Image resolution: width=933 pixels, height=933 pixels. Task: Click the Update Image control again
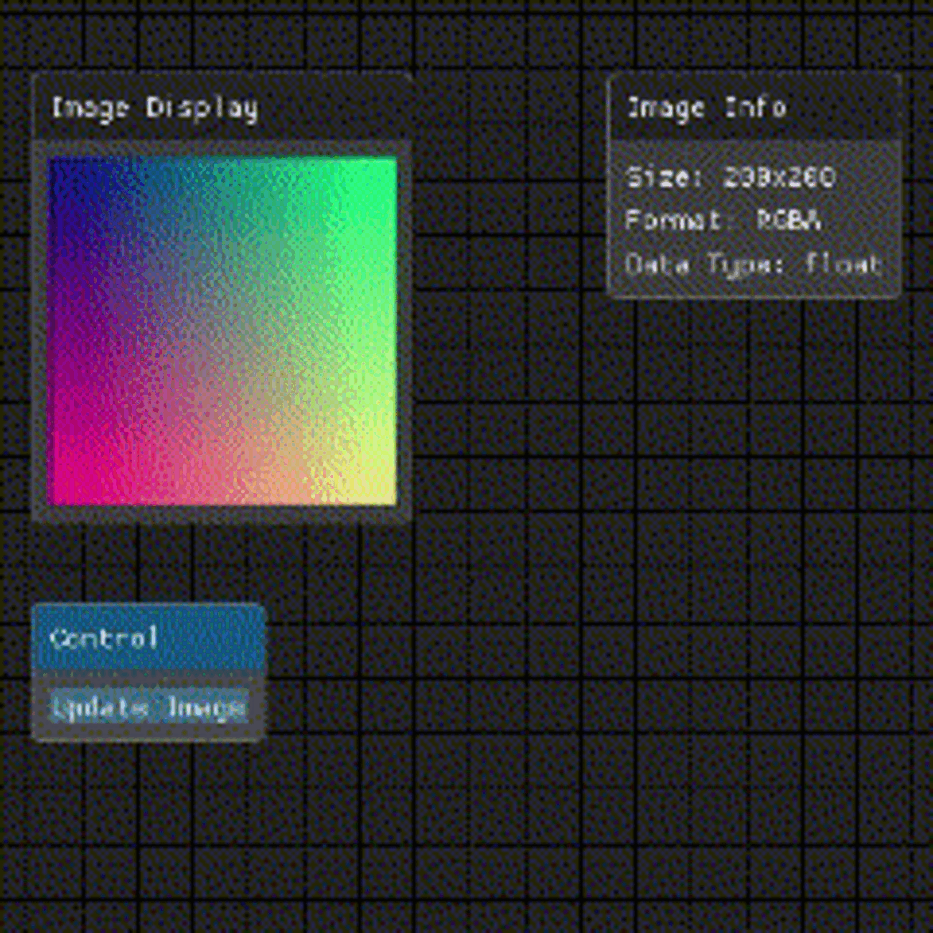[147, 707]
